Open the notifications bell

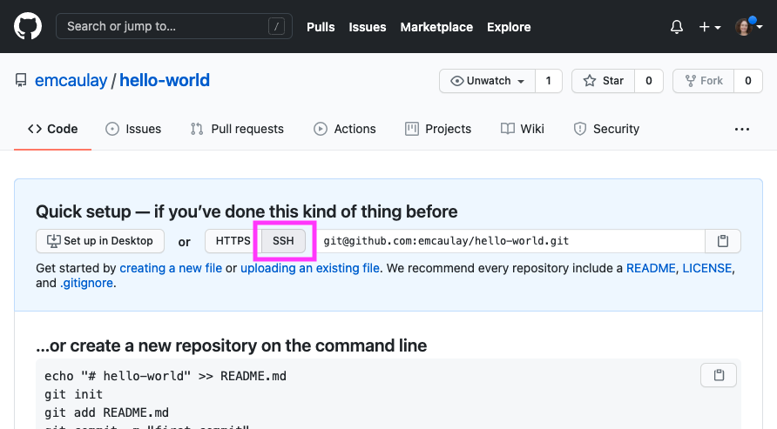point(677,27)
